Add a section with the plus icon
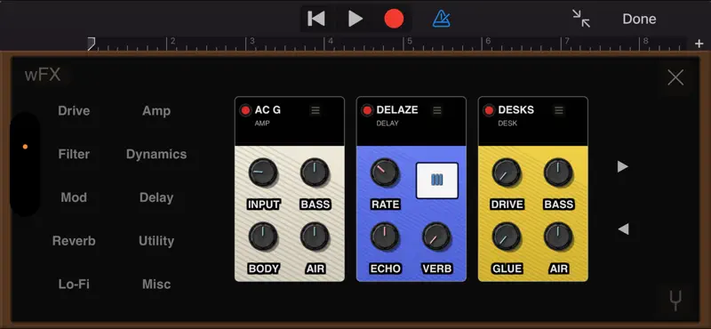This screenshot has width=711, height=329. tap(699, 44)
